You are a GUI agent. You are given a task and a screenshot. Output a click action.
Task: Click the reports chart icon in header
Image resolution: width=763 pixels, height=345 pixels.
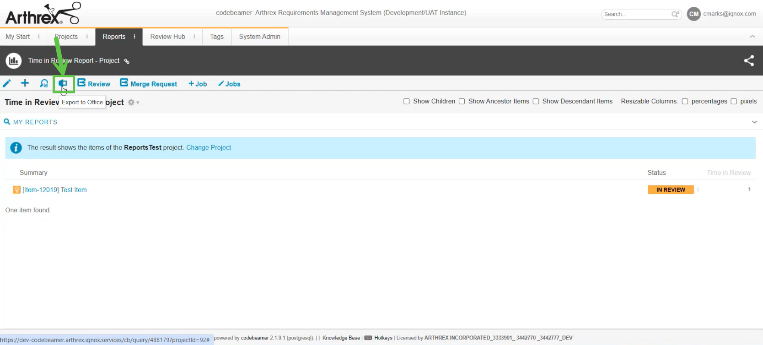pyautogui.click(x=14, y=60)
